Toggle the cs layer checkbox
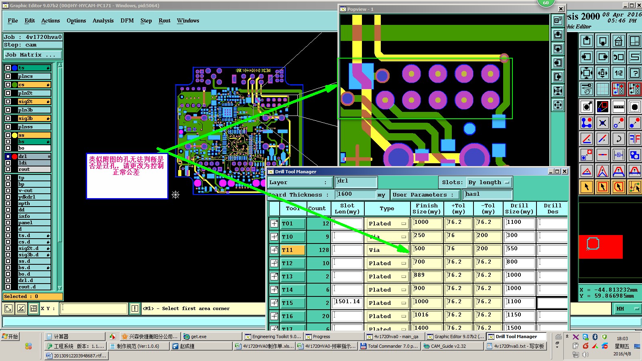This screenshot has width=642, height=361. [x=8, y=85]
